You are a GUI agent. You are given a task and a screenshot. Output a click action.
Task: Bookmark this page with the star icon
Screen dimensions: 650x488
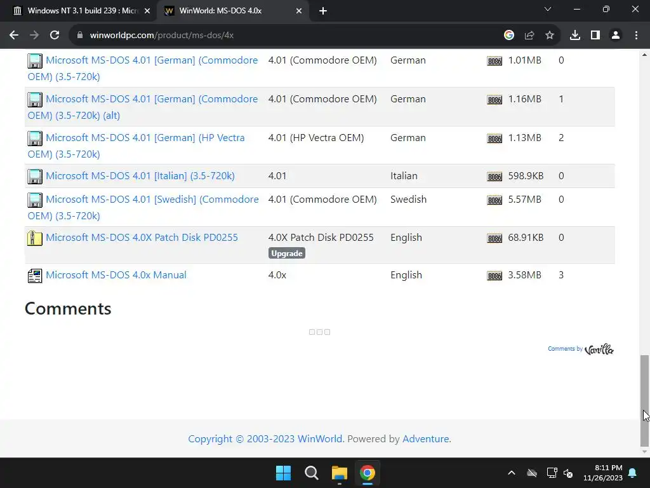(550, 36)
